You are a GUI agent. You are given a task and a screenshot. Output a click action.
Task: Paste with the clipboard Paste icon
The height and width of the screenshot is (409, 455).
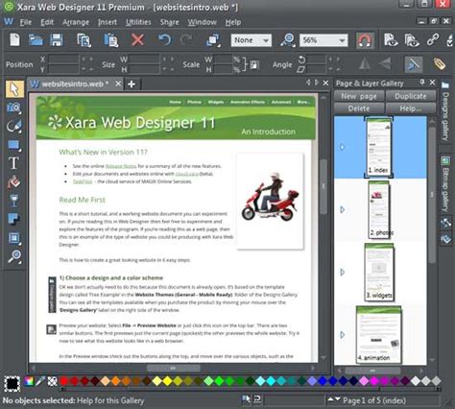(110, 40)
